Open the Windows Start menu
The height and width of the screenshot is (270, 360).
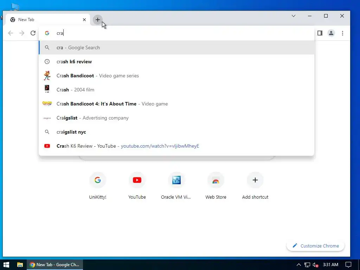6,265
